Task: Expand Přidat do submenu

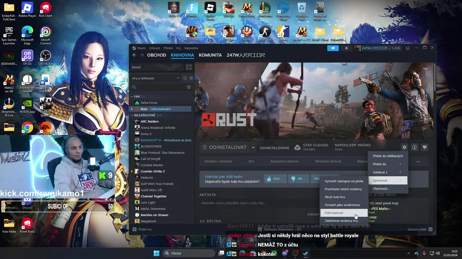Action: click(x=388, y=164)
